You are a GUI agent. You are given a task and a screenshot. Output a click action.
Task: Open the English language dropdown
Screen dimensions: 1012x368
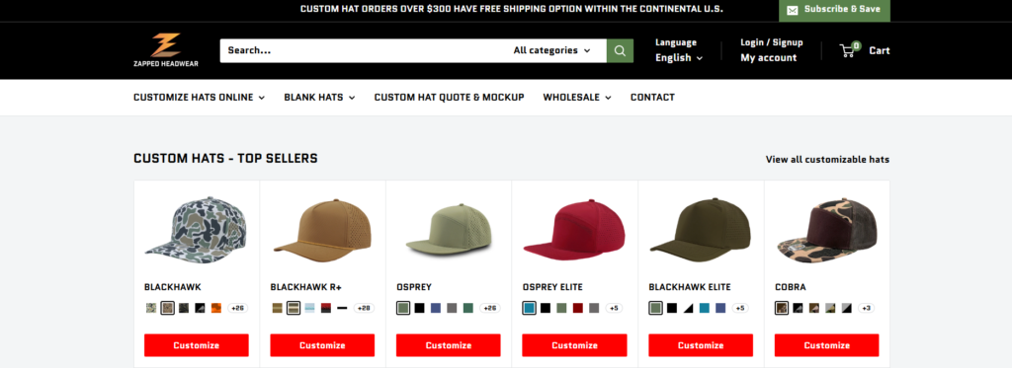coord(679,57)
